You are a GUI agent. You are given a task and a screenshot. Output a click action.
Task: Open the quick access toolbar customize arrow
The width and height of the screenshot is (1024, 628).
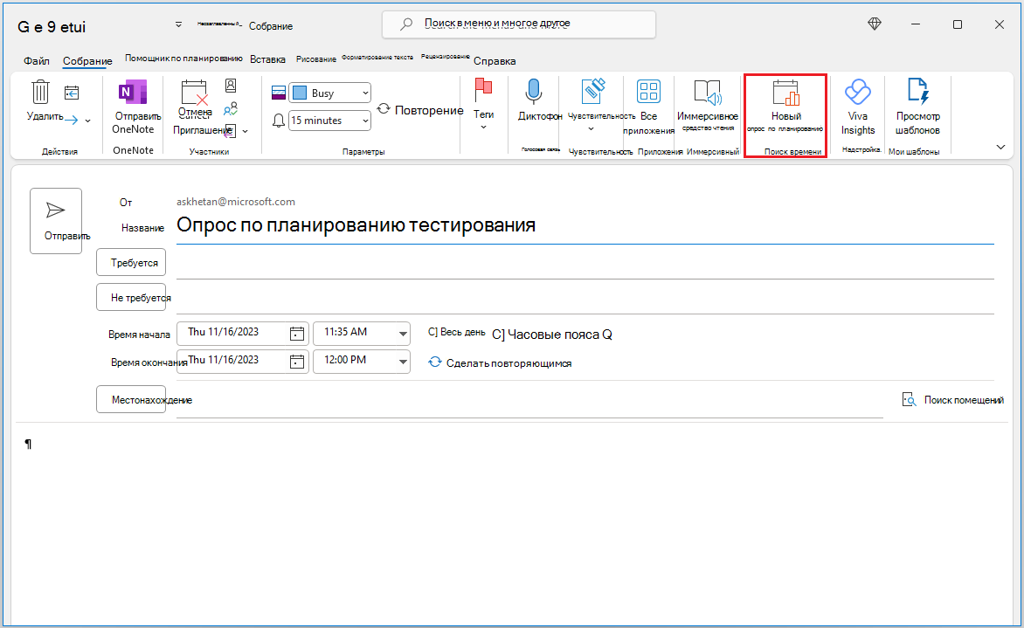(178, 24)
